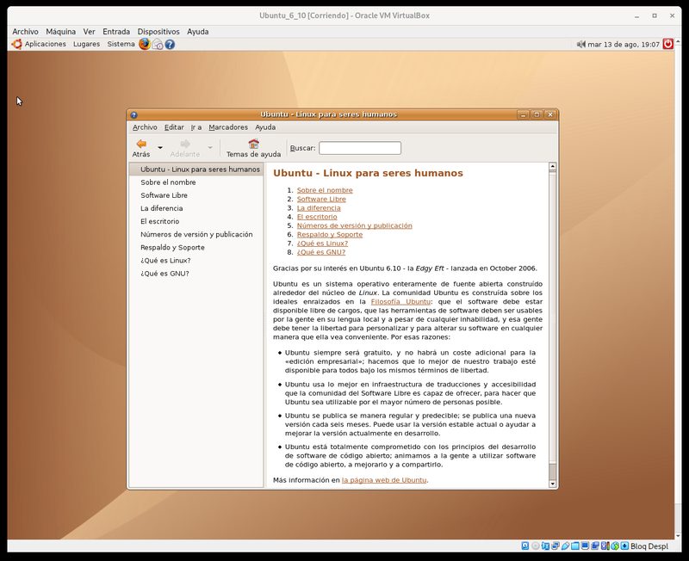Open VirtualBox Entrada menu
This screenshot has height=561, width=689.
click(x=116, y=32)
